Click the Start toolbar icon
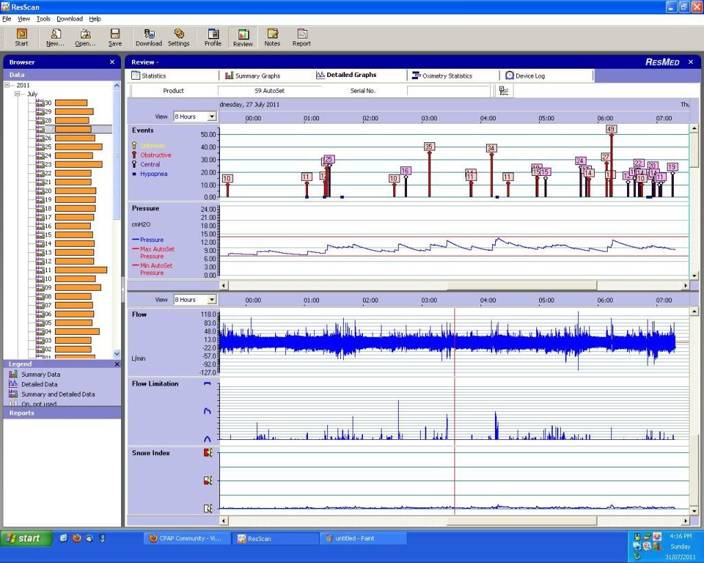Image resolution: width=704 pixels, height=563 pixels. [x=21, y=37]
